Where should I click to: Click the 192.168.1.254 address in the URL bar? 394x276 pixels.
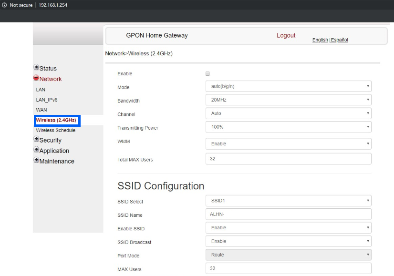point(53,5)
